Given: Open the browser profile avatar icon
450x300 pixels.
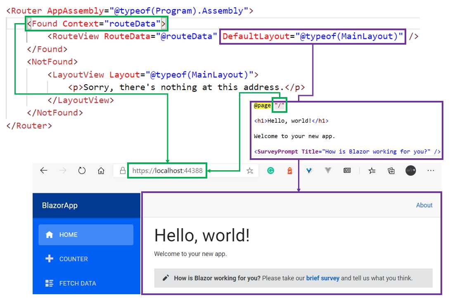Looking at the screenshot, I should (x=411, y=170).
